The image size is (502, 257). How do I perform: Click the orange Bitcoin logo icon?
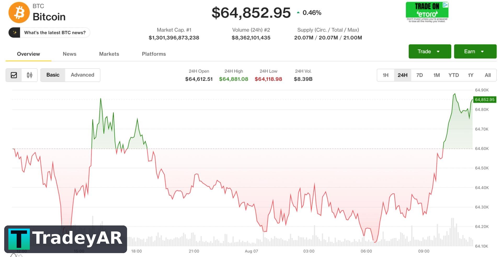pyautogui.click(x=19, y=13)
